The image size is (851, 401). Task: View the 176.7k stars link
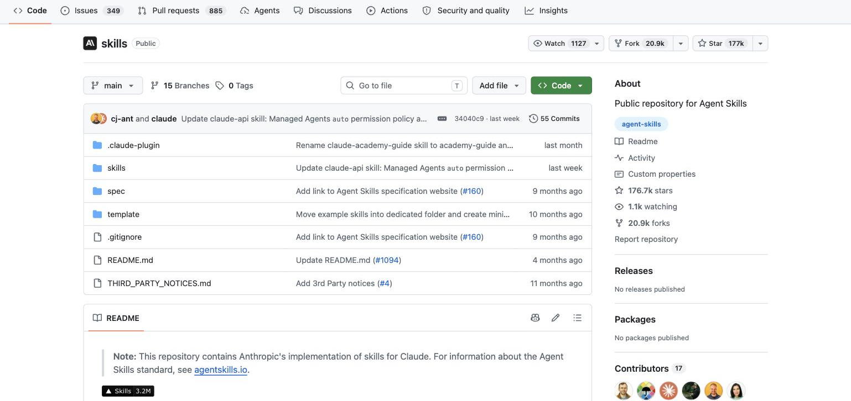644,191
